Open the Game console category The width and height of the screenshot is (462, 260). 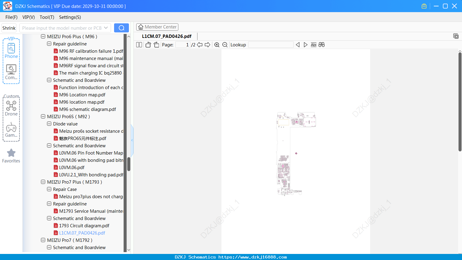pos(11,130)
